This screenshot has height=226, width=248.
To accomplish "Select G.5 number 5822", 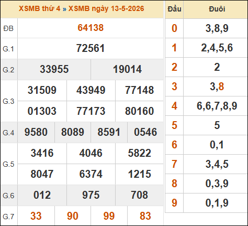I will click(140, 153).
